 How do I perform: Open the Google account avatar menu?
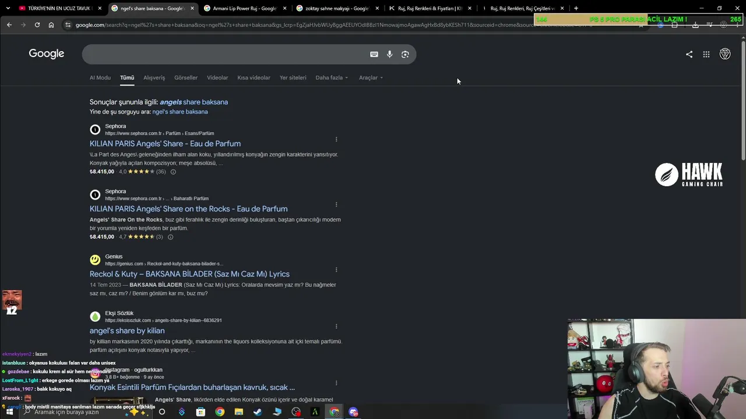[725, 54]
